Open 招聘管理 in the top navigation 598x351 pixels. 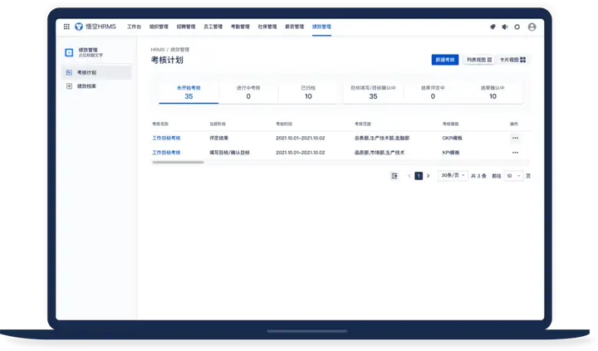186,27
